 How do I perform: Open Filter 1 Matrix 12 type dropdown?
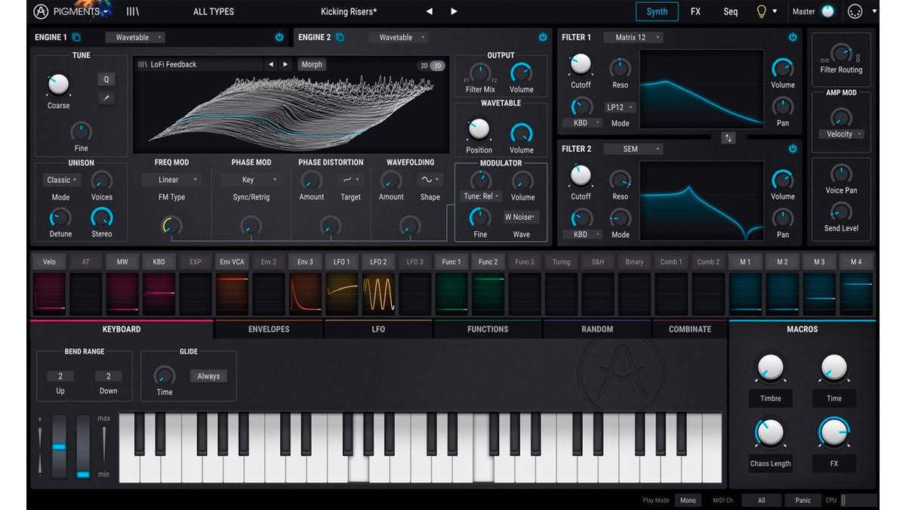point(633,37)
